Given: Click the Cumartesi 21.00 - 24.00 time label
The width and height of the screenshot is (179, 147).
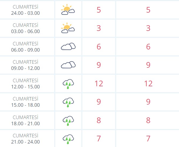Looking at the screenshot, I should pos(25,139).
